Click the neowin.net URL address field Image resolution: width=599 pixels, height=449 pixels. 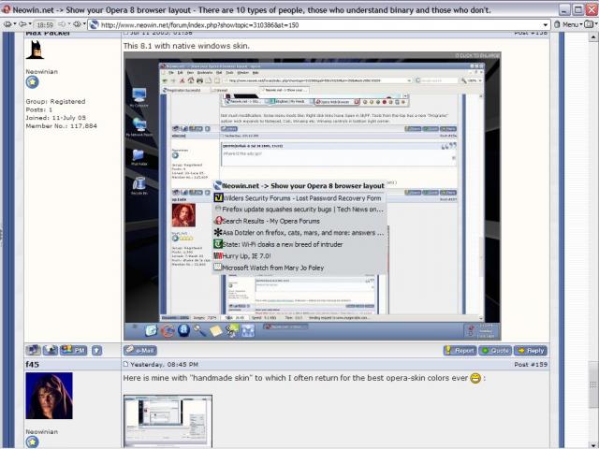[320, 25]
